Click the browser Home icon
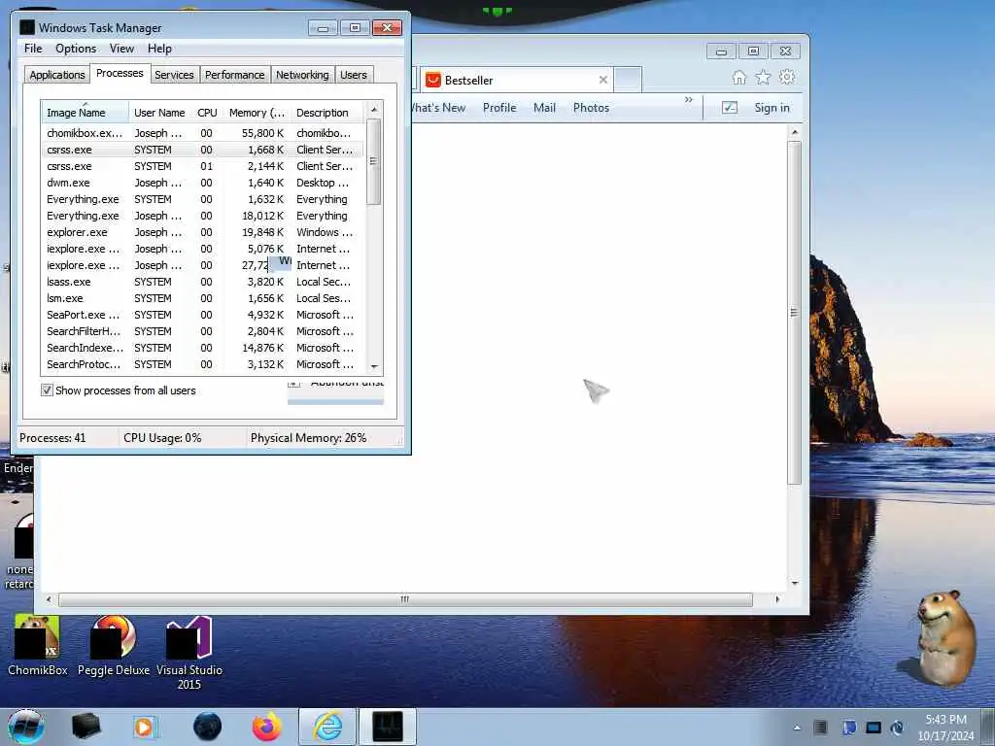995x746 pixels. (x=739, y=78)
